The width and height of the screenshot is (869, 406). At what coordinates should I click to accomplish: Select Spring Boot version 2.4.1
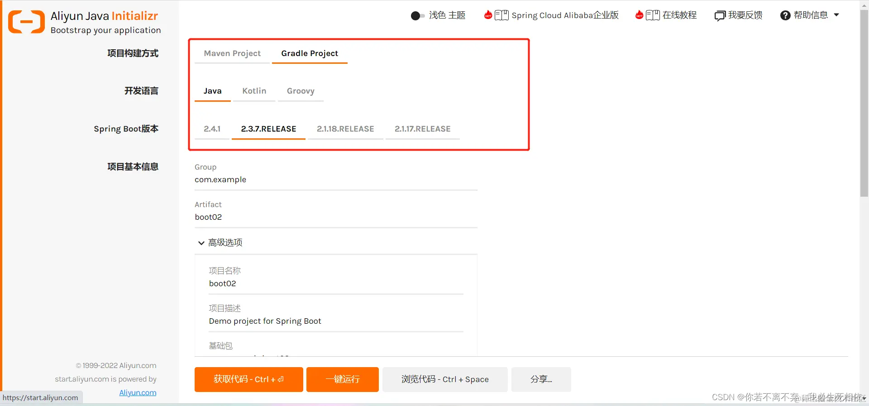tap(212, 129)
